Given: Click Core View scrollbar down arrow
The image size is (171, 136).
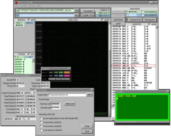Looking at the screenshot, I should click(x=109, y=116).
